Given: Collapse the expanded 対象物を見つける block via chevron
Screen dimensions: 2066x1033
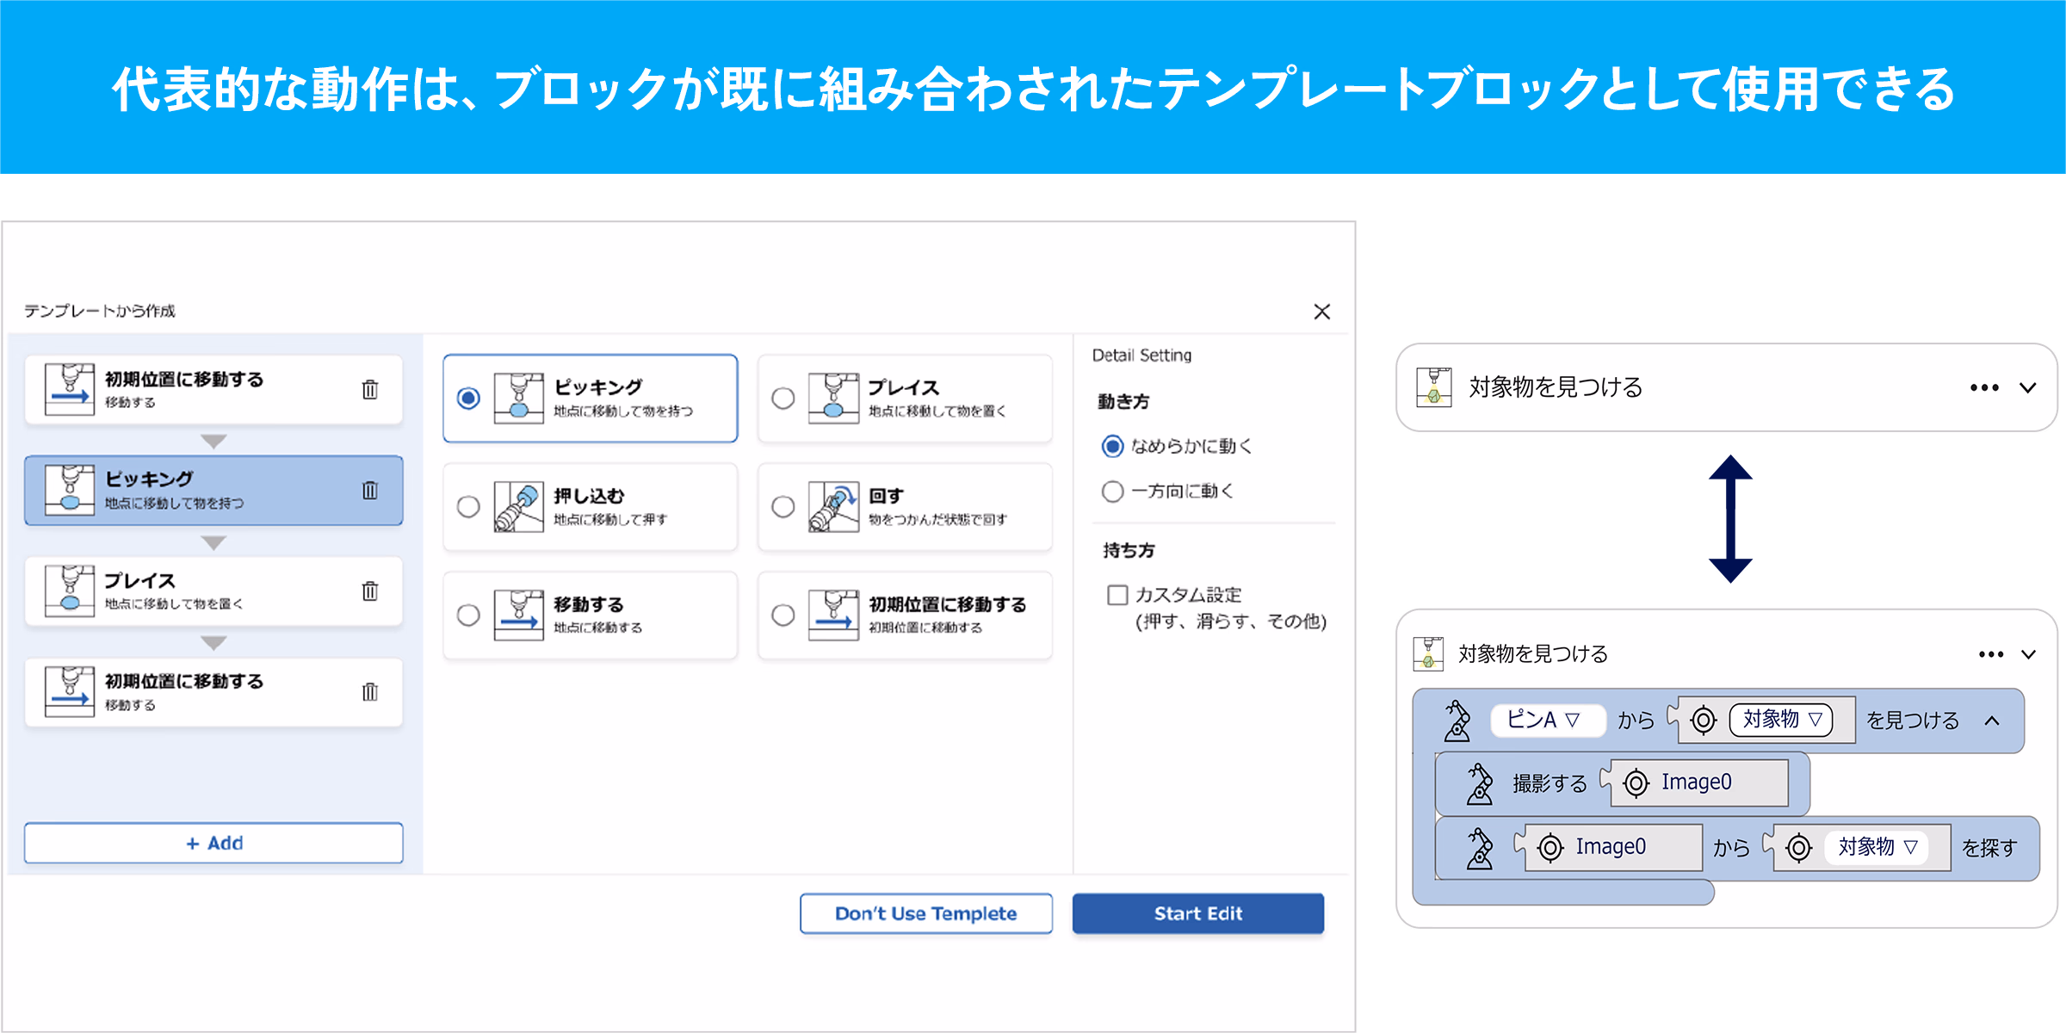Looking at the screenshot, I should point(2031,654).
